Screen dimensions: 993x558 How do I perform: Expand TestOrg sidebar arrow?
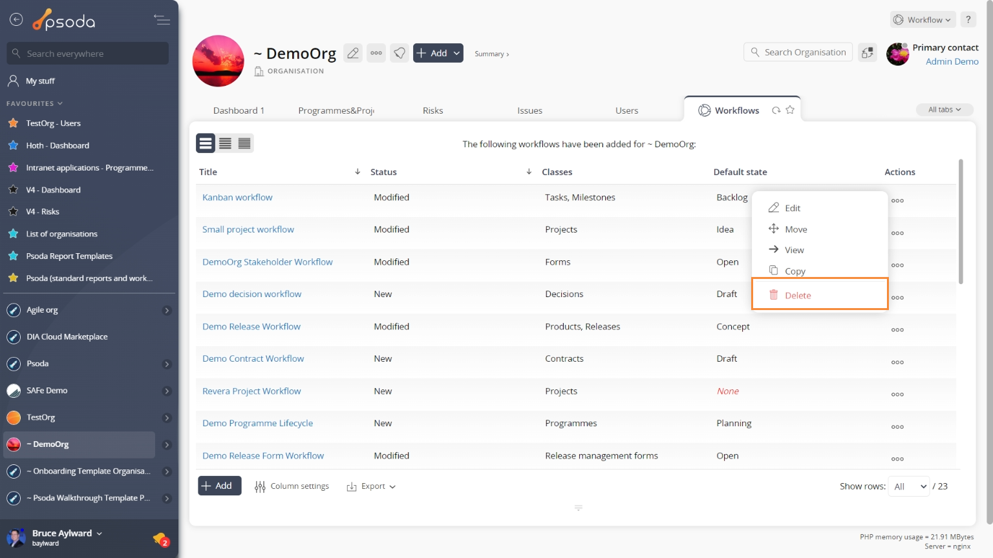click(x=167, y=418)
